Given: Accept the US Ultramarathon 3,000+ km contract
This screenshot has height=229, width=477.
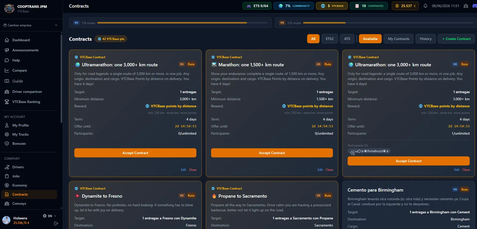Looking at the screenshot, I should (x=135, y=153).
